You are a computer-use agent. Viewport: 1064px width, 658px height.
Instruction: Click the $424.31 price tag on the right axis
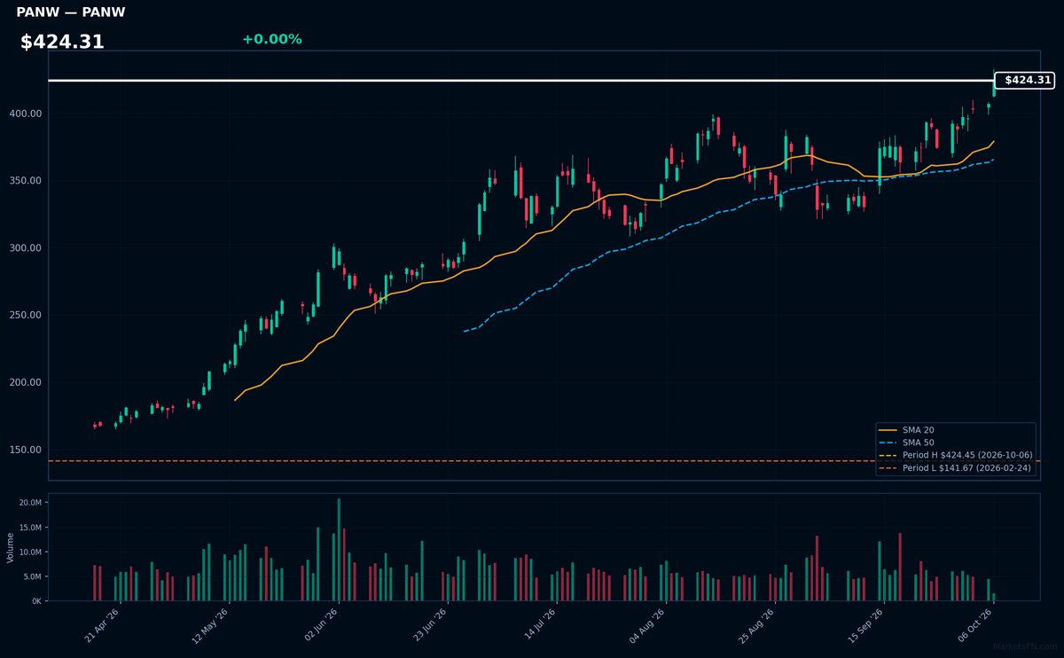point(1024,80)
